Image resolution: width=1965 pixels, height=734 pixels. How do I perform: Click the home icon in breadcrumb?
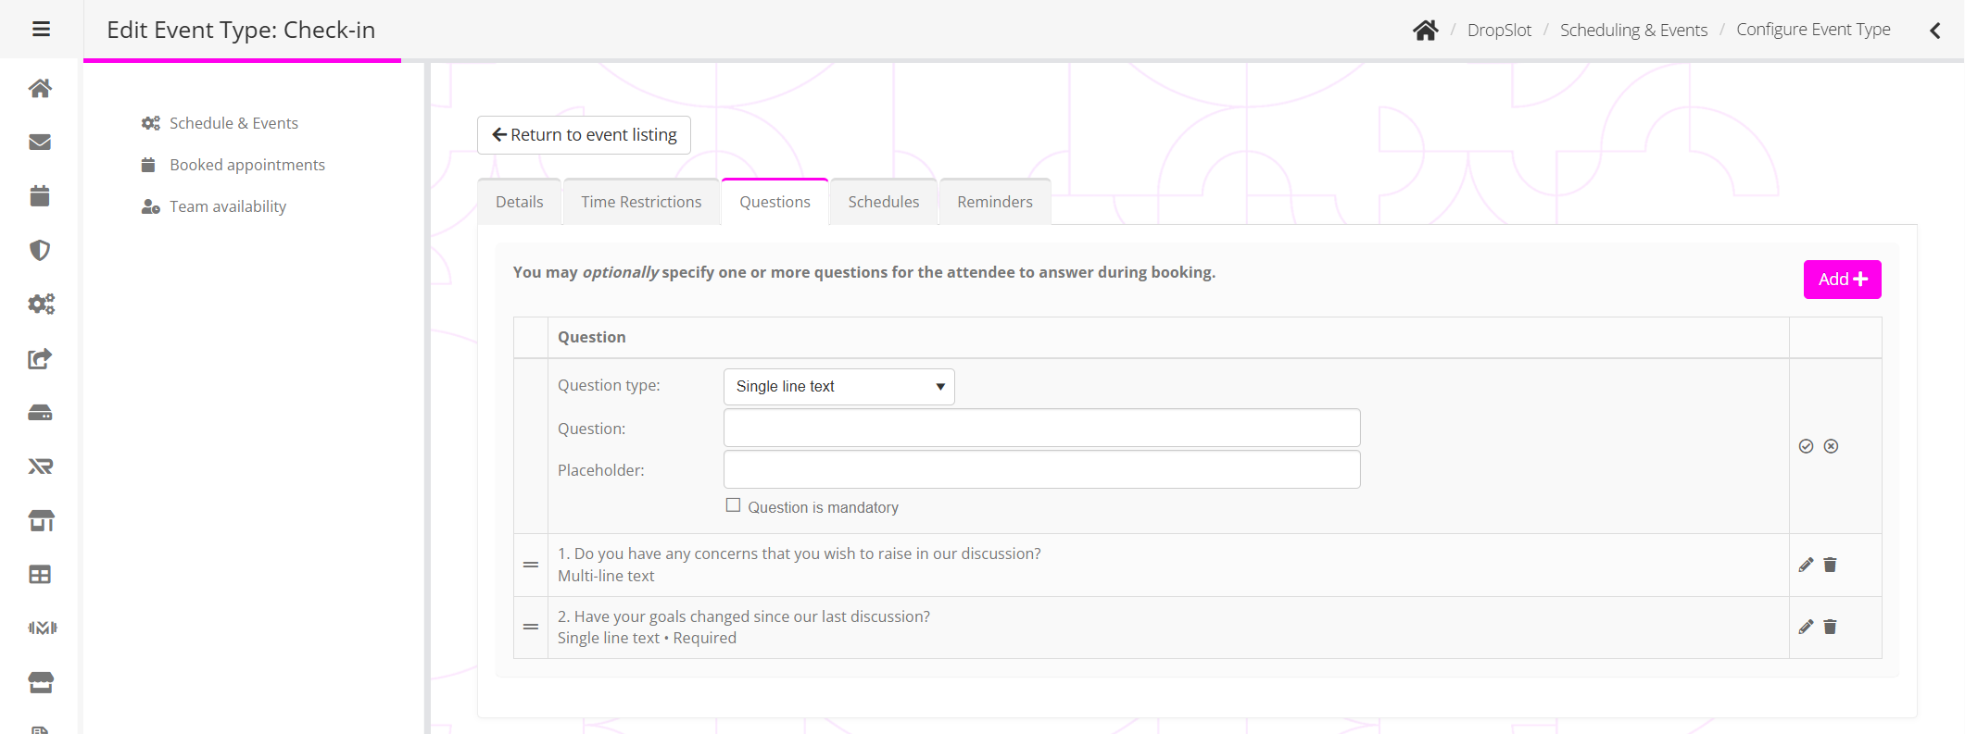click(x=1425, y=31)
